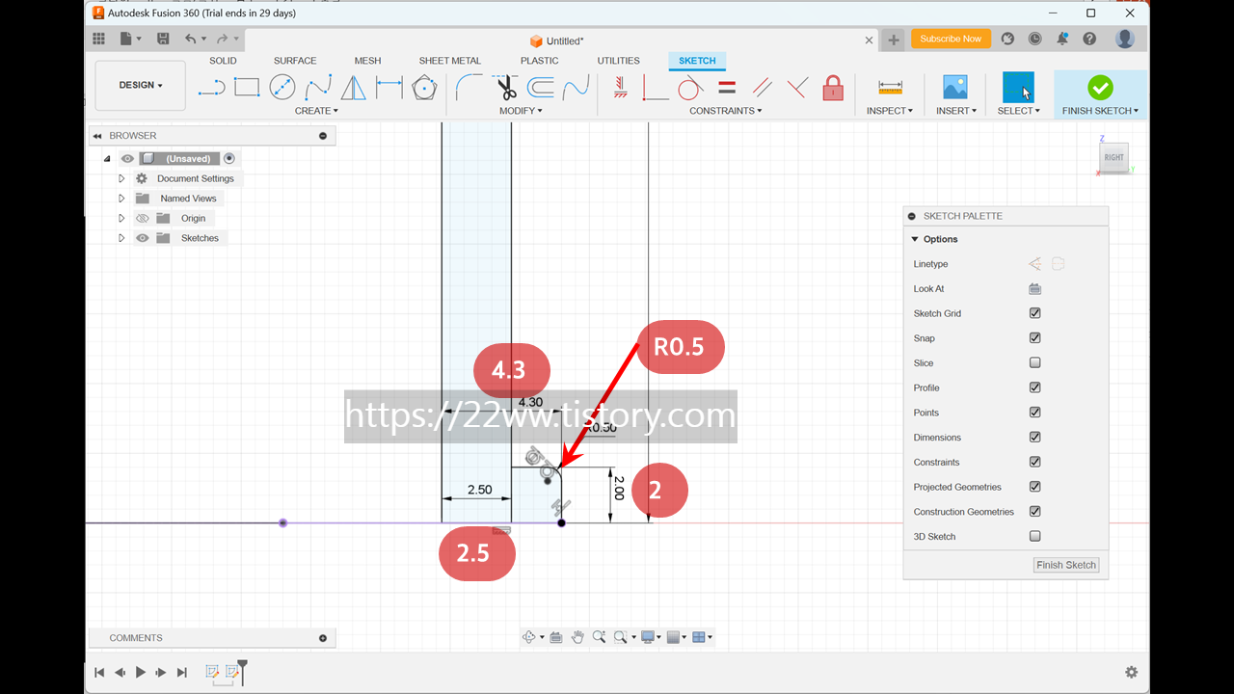Image resolution: width=1234 pixels, height=694 pixels.
Task: Click the Insert image icon
Action: [955, 88]
